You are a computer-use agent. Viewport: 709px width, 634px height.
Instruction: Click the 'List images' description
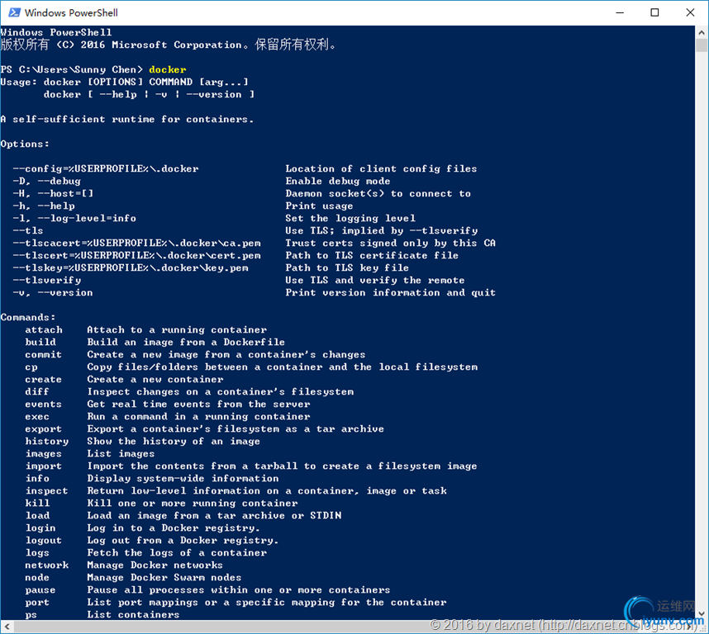click(x=121, y=454)
